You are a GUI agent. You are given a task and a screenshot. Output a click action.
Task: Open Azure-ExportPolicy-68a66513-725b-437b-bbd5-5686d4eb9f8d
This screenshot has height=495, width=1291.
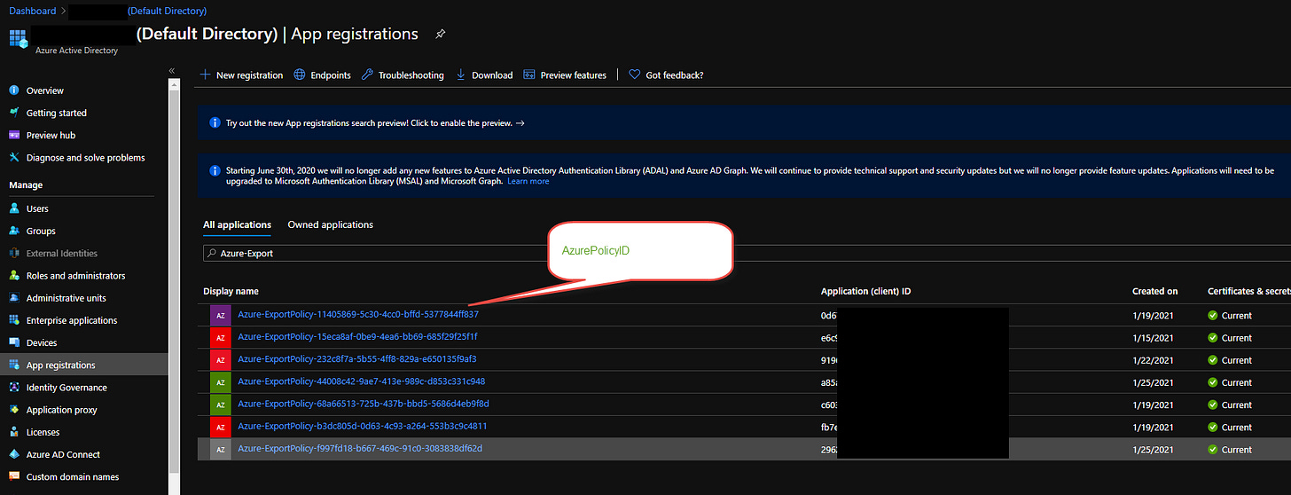[x=364, y=405]
